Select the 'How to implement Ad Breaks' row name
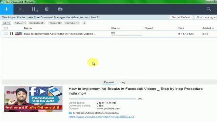The image size is (217, 122). 60,34
